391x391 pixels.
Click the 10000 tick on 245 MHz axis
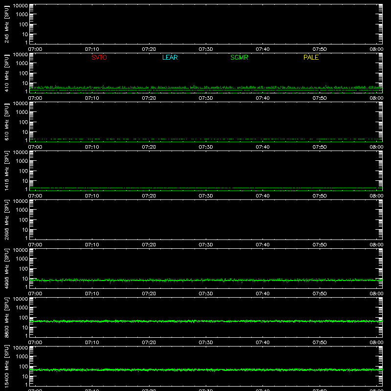pos(21,6)
